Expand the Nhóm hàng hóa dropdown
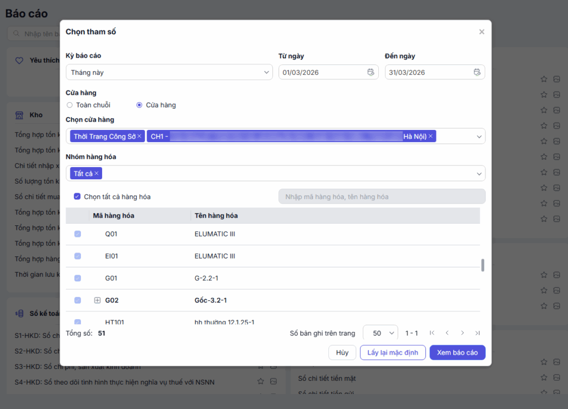The width and height of the screenshot is (568, 409). click(479, 174)
